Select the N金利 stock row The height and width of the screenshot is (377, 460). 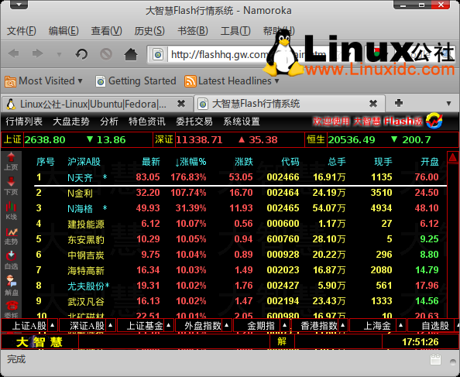point(240,193)
